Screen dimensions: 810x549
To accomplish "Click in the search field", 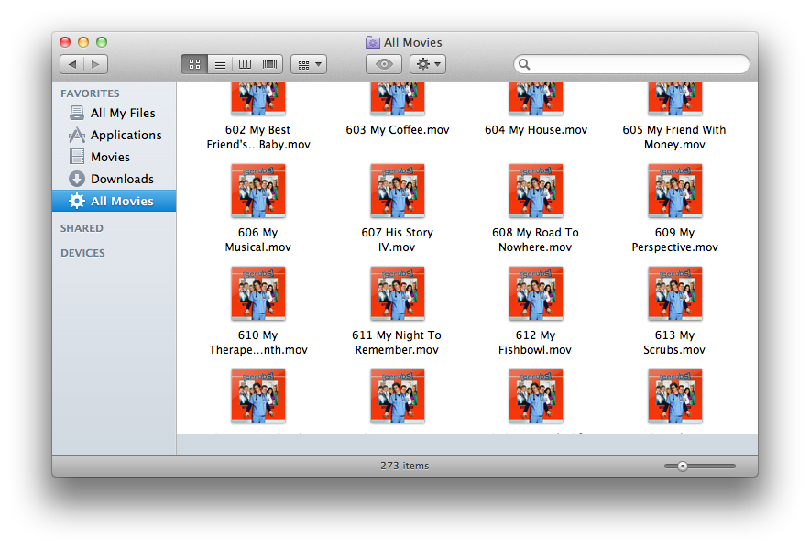I will pyautogui.click(x=631, y=64).
